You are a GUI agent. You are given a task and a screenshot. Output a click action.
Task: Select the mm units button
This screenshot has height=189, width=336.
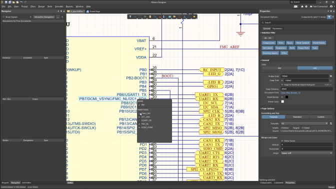(x=279, y=68)
